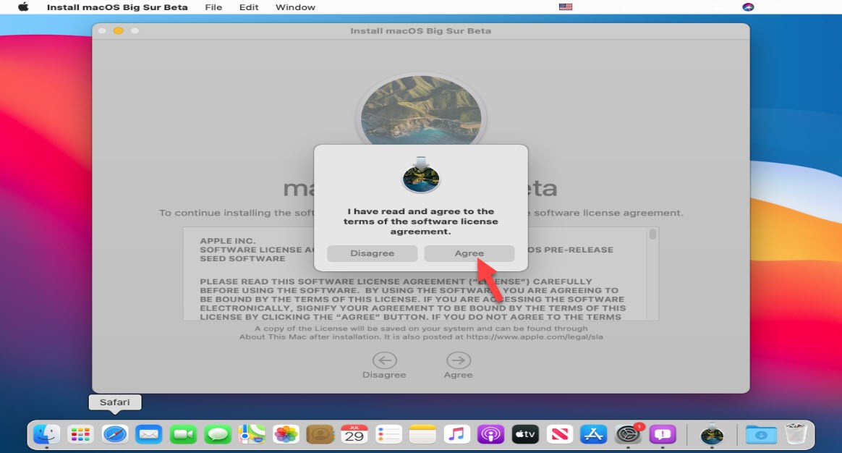
Task: Click the yellow minimize button of installer window
Action: click(118, 30)
